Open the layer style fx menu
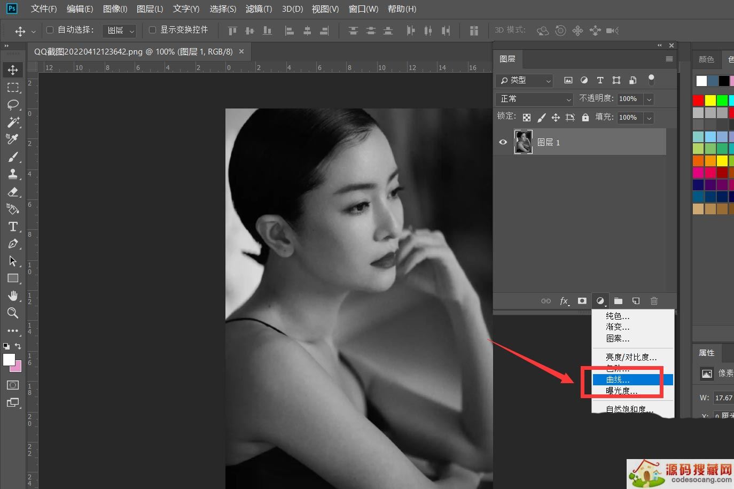734x489 pixels. (564, 301)
